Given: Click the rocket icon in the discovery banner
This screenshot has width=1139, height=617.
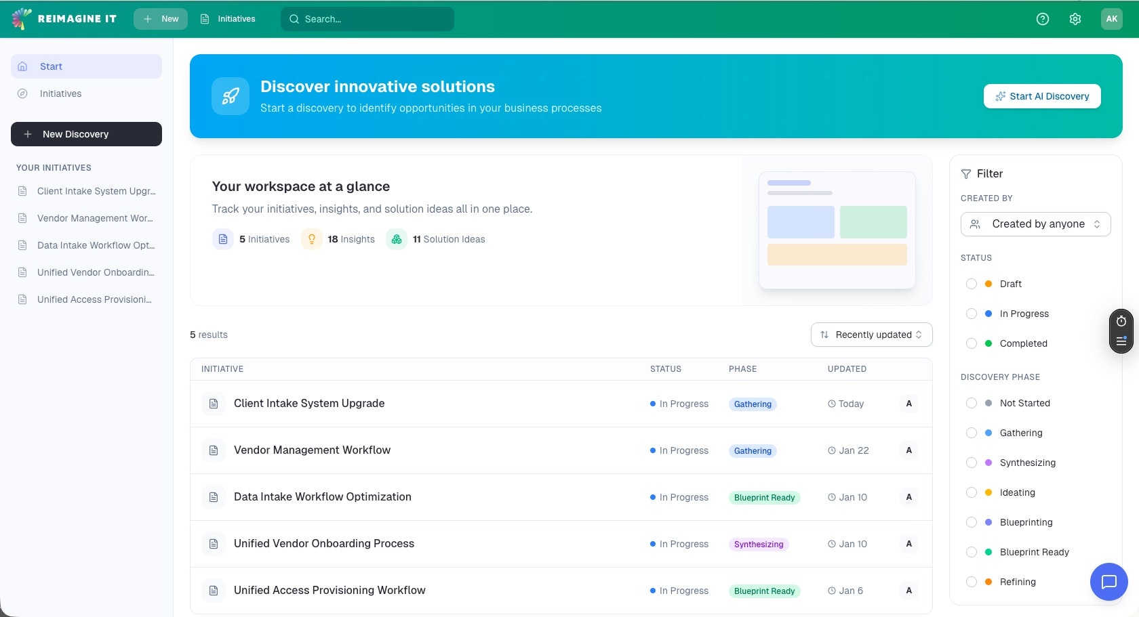Looking at the screenshot, I should 230,96.
